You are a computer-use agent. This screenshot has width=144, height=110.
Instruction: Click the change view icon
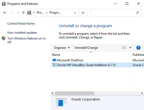tap(124, 48)
